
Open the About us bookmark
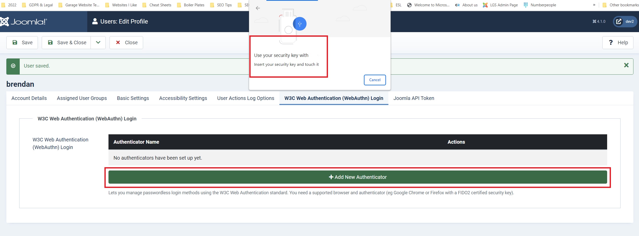467,5
